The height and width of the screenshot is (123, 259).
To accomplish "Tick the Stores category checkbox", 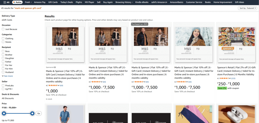I will point(3,42).
